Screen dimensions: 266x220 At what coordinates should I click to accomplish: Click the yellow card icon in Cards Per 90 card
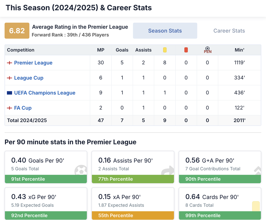[256, 206]
